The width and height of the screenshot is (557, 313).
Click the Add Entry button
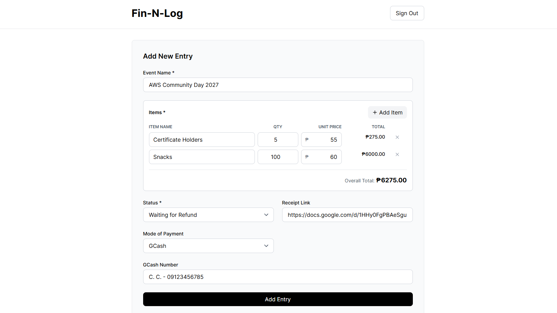[278, 299]
